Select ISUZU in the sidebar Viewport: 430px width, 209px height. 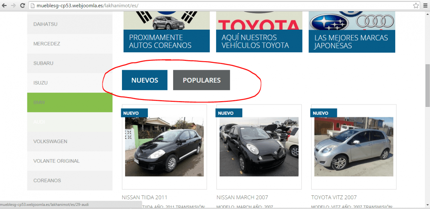[70, 83]
